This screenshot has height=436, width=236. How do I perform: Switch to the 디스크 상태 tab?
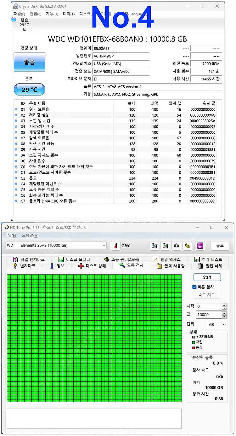(x=92, y=266)
